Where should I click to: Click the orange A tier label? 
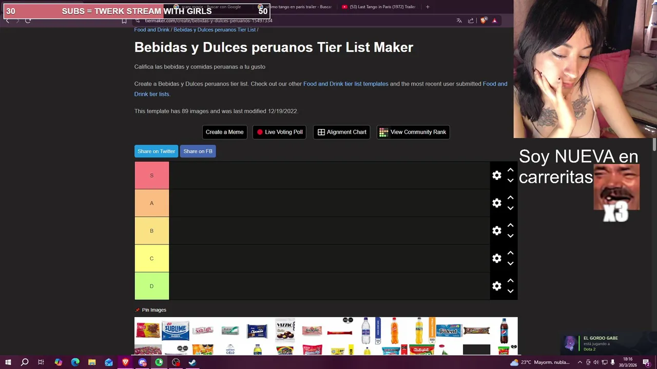coord(151,203)
